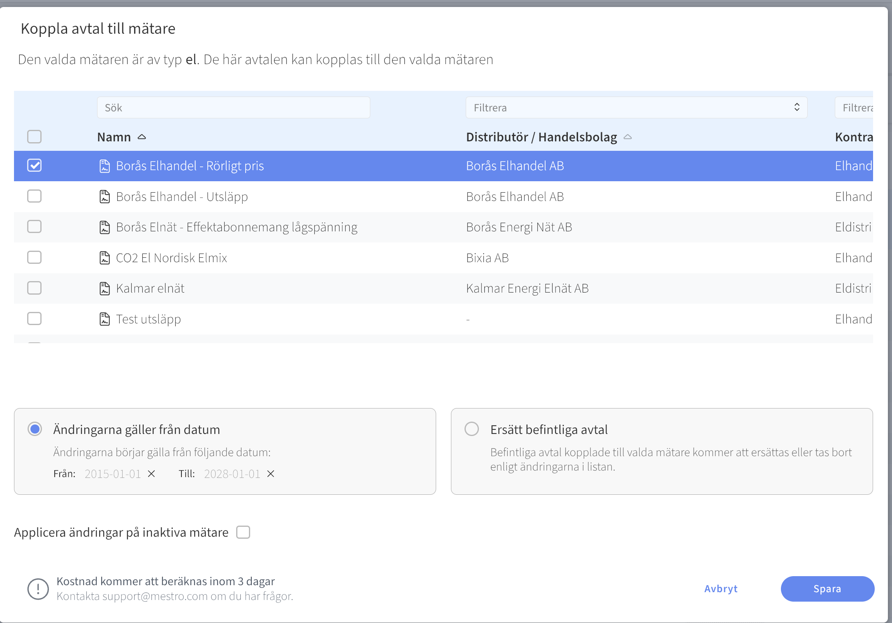Check the Kalmar elnät checkbox
Viewport: 892px width, 623px height.
click(x=35, y=288)
